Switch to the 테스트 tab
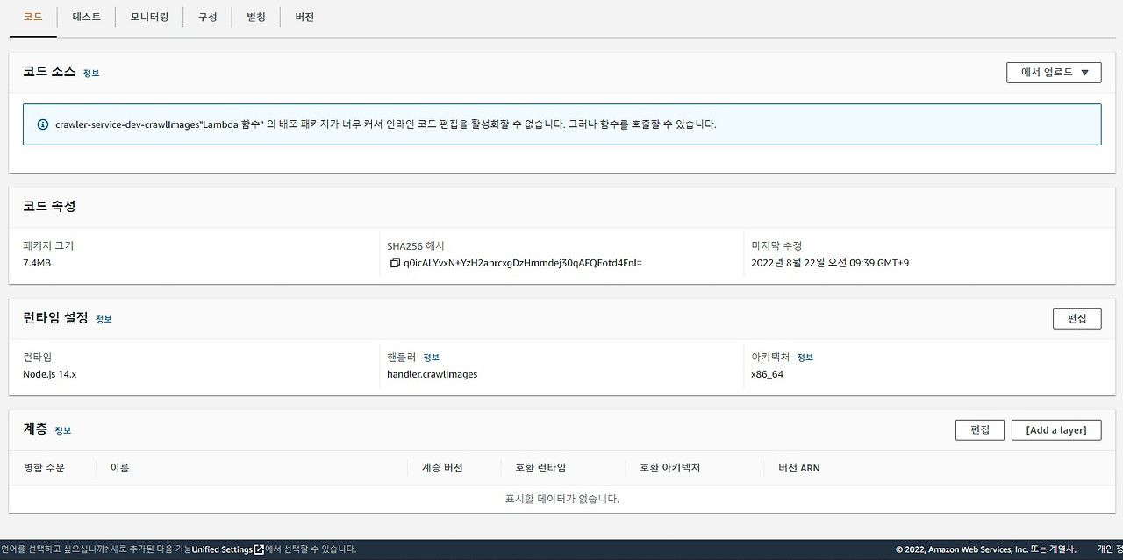Screen dimensions: 1123x560 pyautogui.click(x=86, y=16)
